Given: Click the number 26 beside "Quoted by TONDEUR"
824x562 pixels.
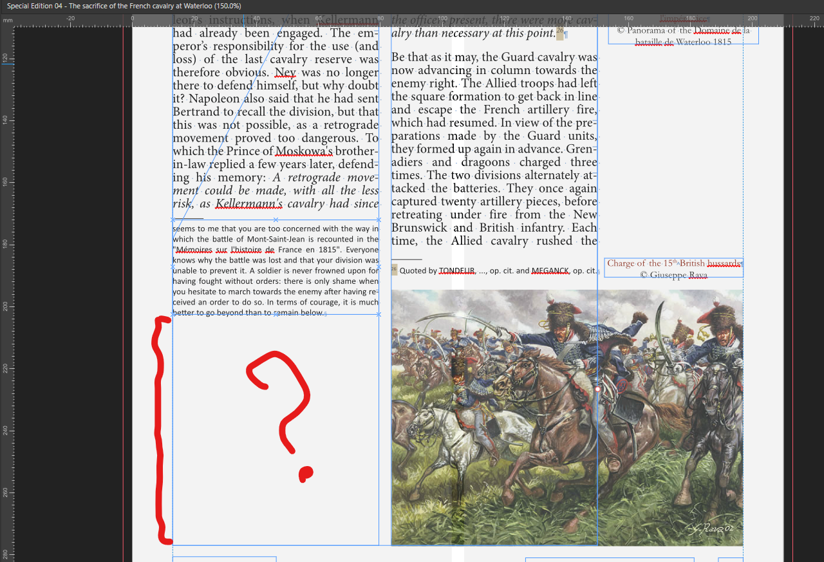Looking at the screenshot, I should pyautogui.click(x=394, y=270).
